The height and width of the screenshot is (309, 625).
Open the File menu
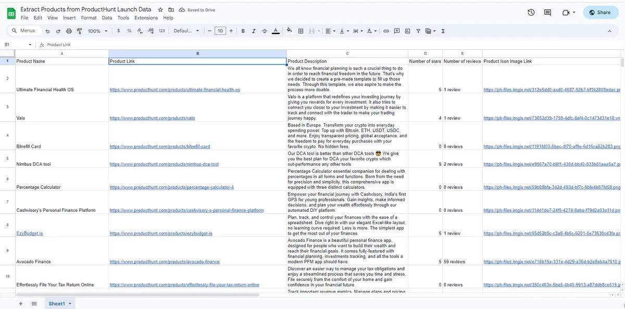tap(24, 18)
